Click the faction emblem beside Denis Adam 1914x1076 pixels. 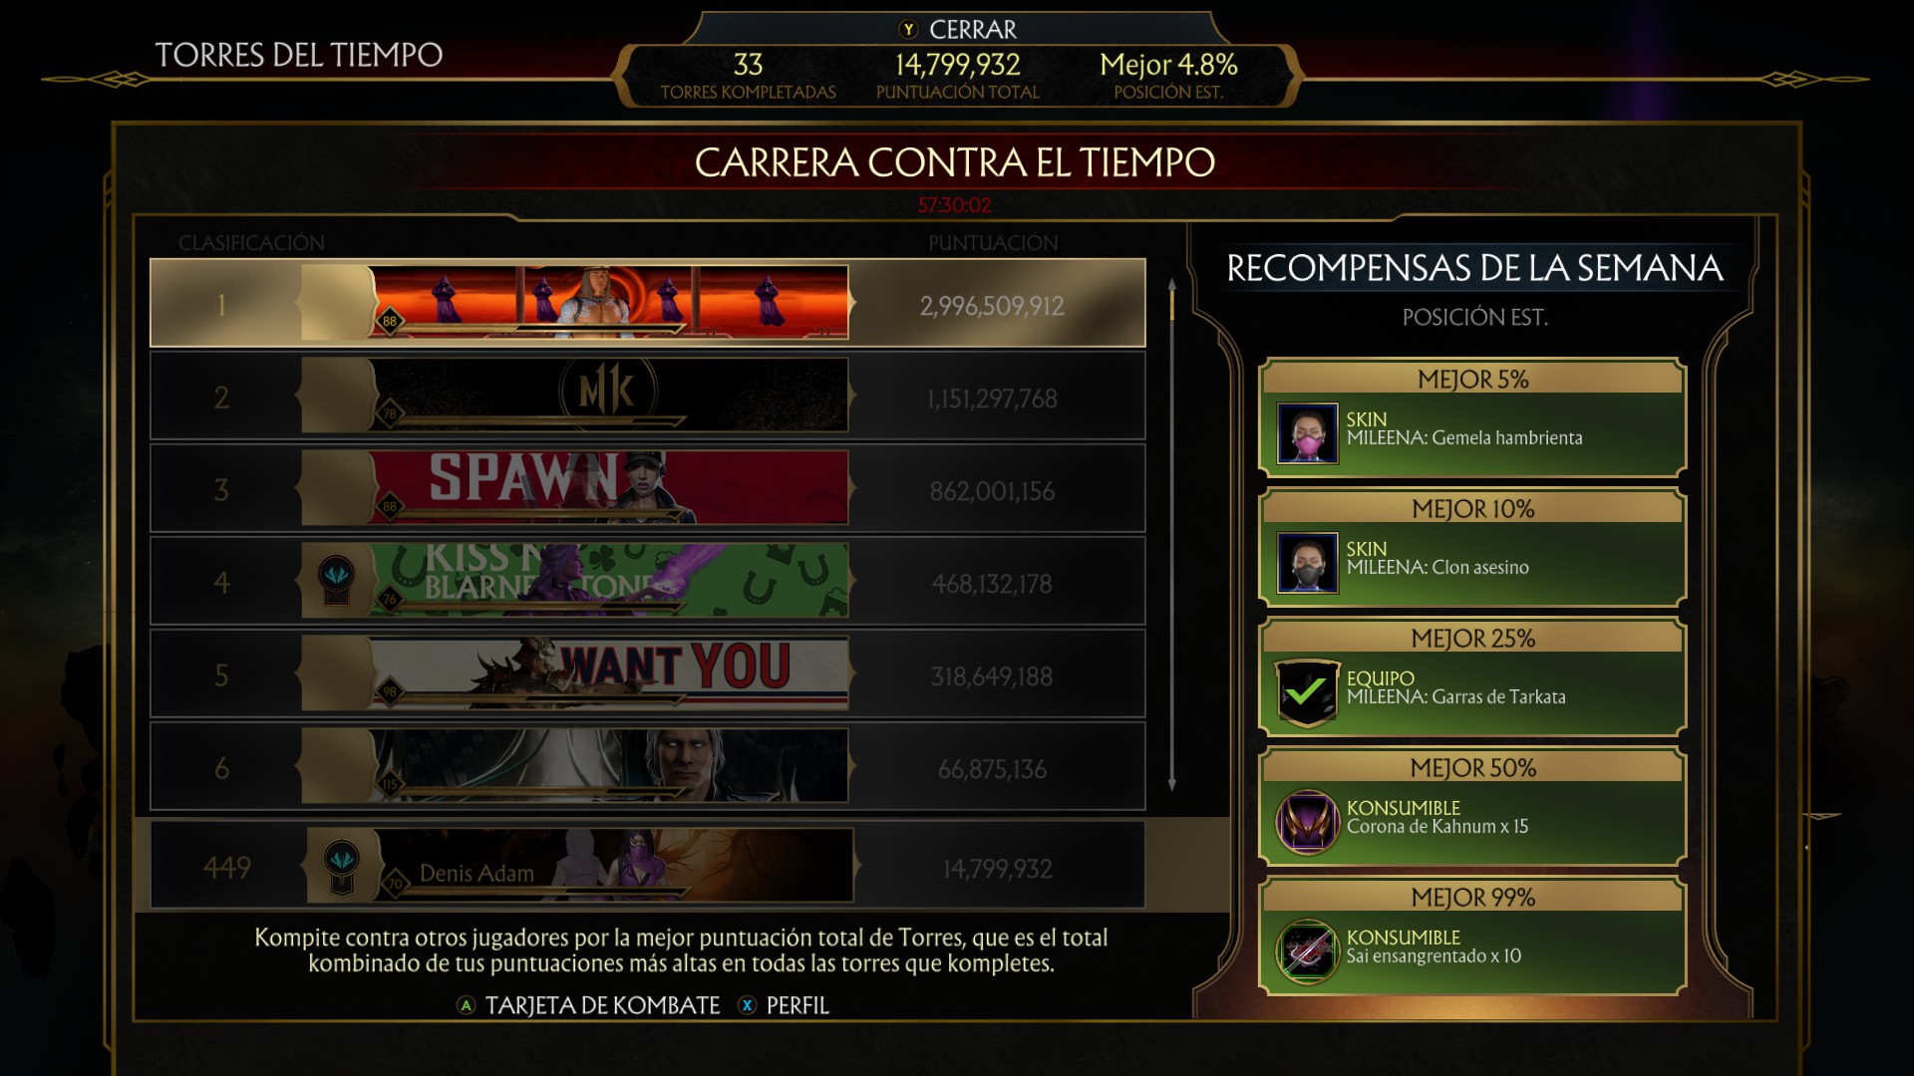pos(342,867)
